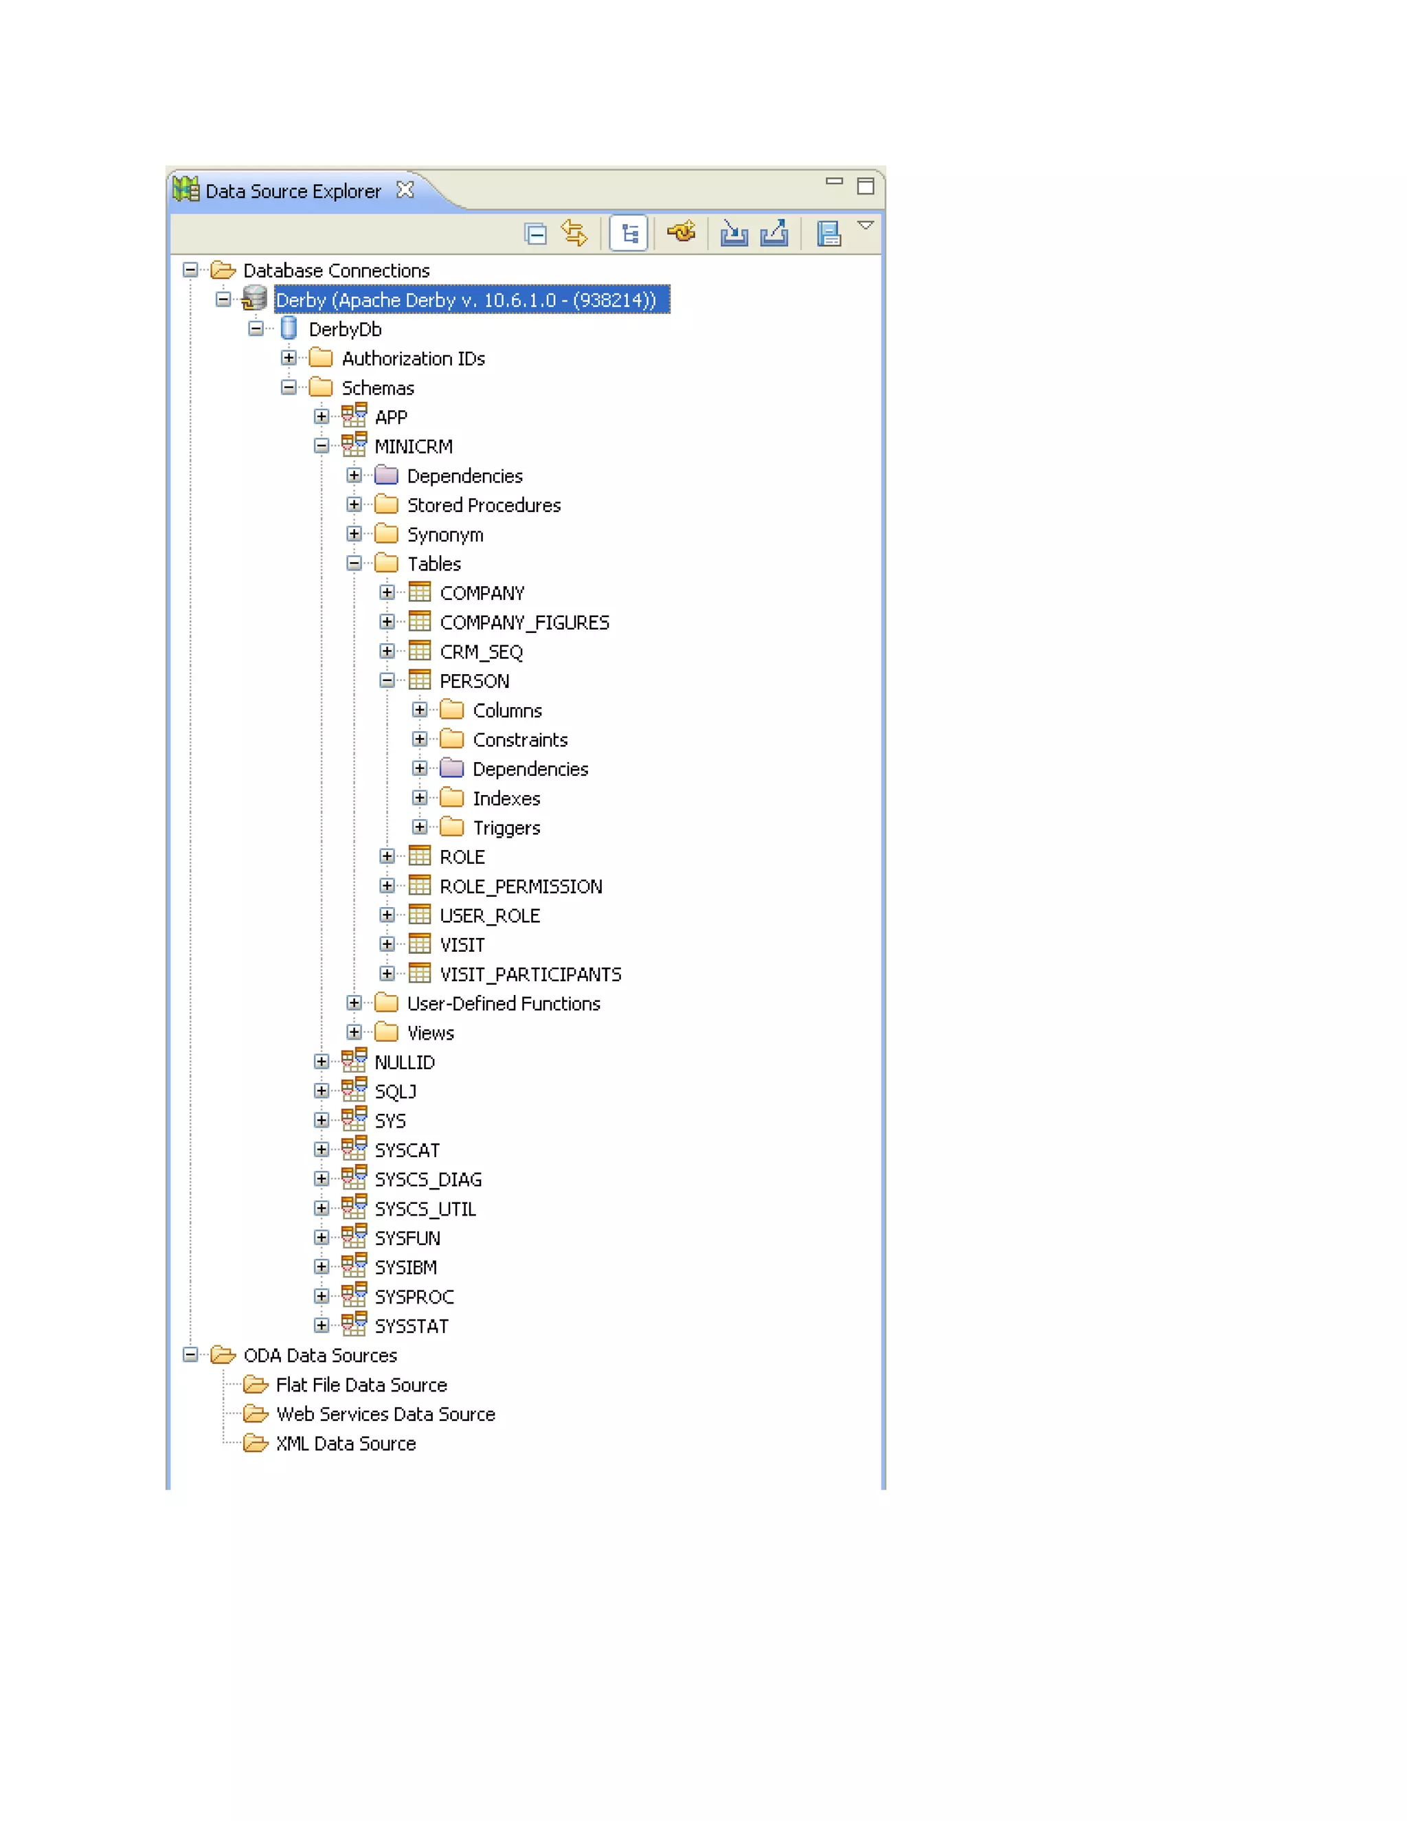
Task: Expand the COMPANY table node
Action: [387, 593]
